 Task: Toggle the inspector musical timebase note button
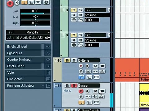pos(24,2)
